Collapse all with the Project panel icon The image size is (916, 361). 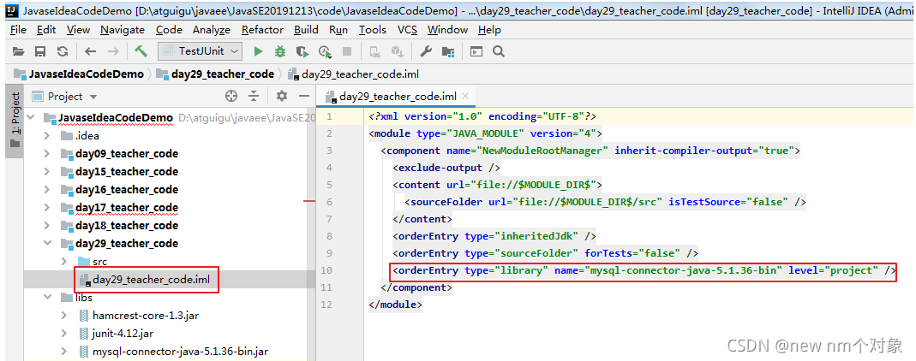254,96
